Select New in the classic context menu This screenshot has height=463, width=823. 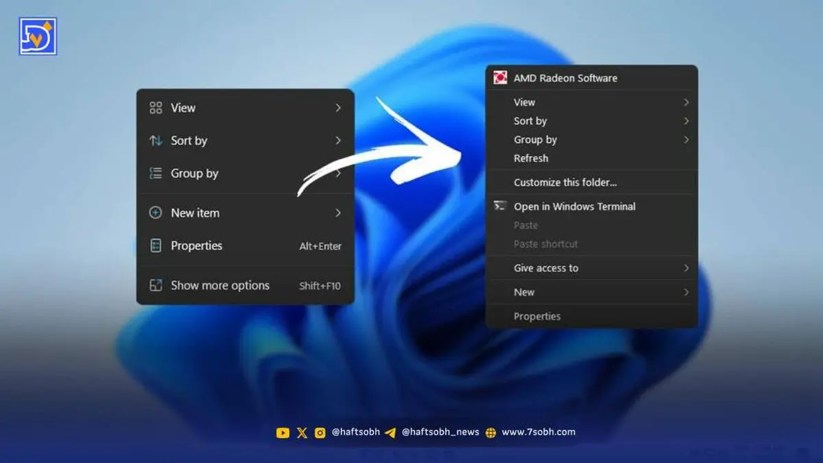click(591, 292)
